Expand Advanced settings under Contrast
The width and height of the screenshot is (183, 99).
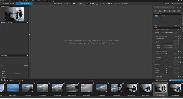pyautogui.click(x=167, y=66)
